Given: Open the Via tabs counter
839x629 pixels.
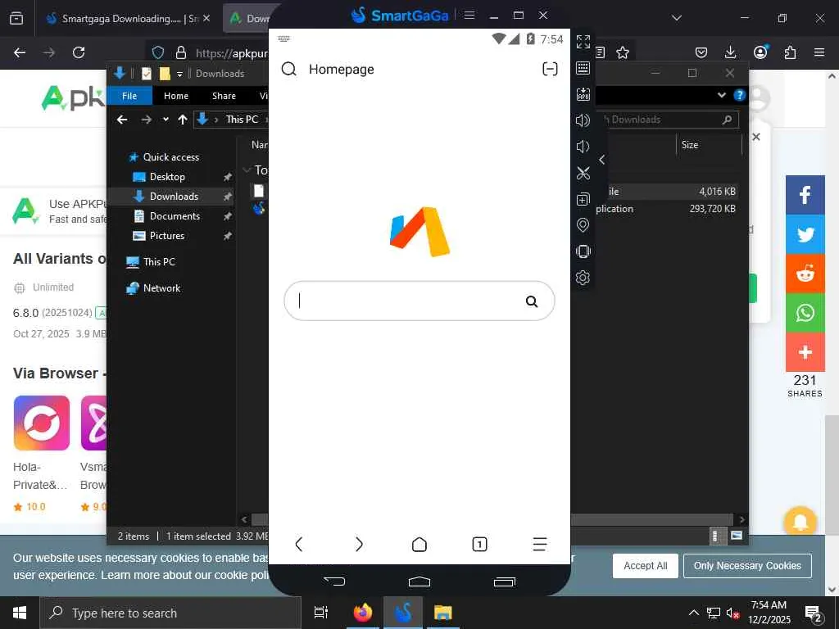Looking at the screenshot, I should [479, 545].
